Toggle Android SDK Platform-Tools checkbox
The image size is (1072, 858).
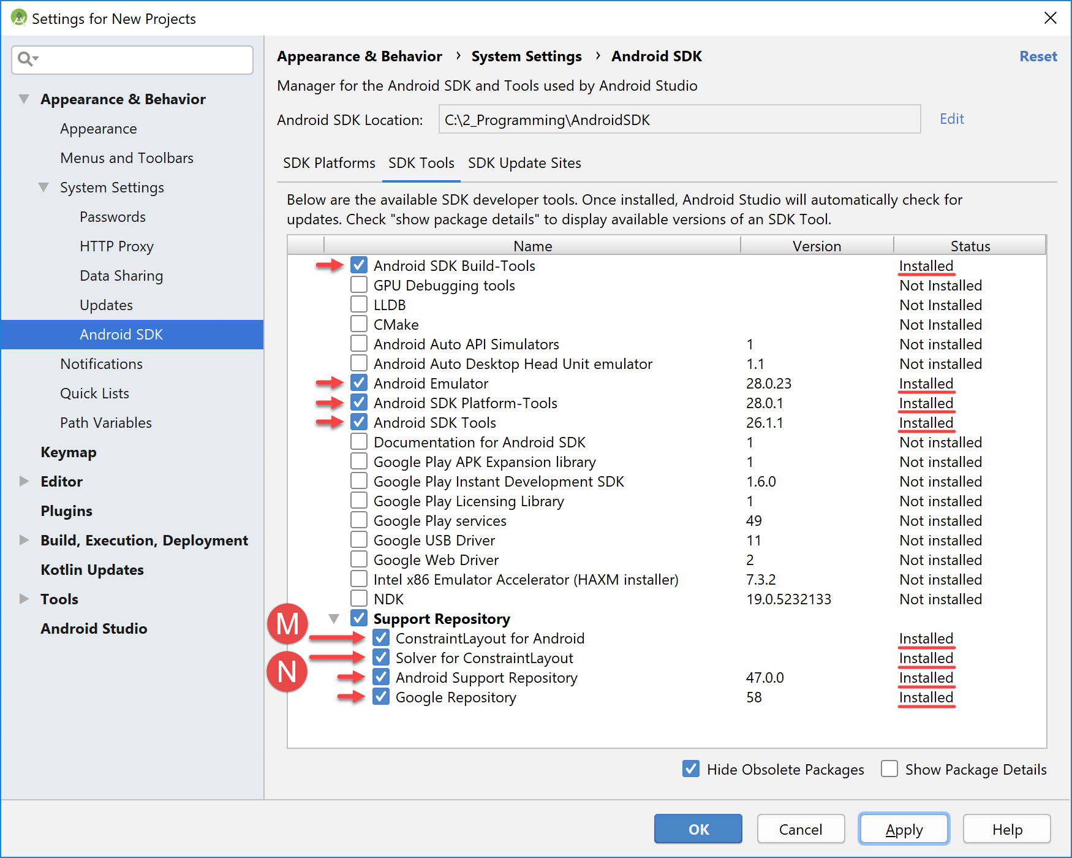click(359, 403)
